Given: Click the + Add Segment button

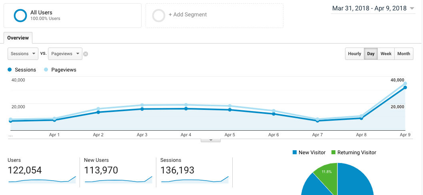Looking at the screenshot, I should coord(188,15).
